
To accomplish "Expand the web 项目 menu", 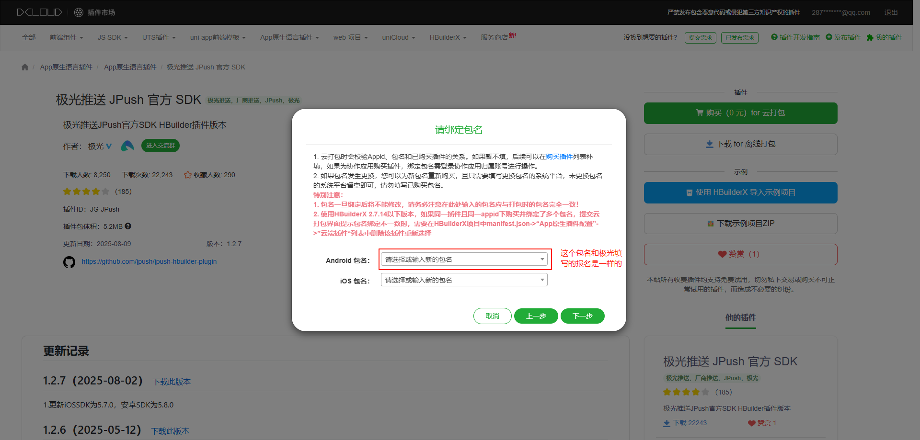I will [351, 37].
